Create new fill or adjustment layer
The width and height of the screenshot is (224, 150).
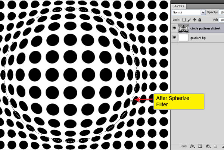click(208, 146)
